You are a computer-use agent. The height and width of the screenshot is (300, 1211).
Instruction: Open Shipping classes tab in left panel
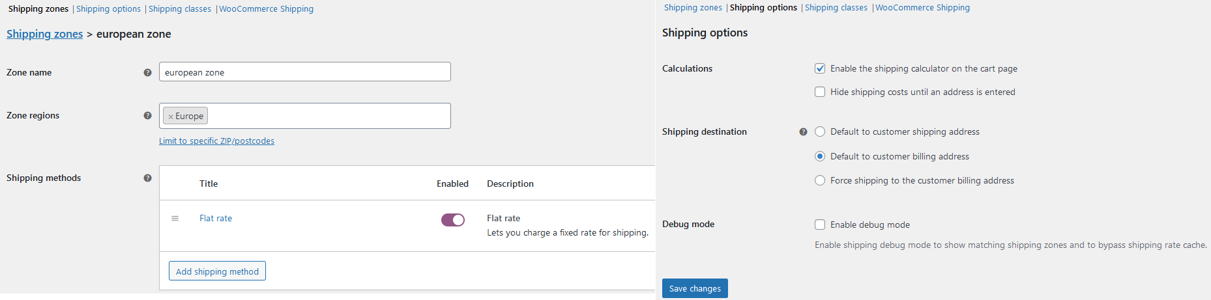180,8
